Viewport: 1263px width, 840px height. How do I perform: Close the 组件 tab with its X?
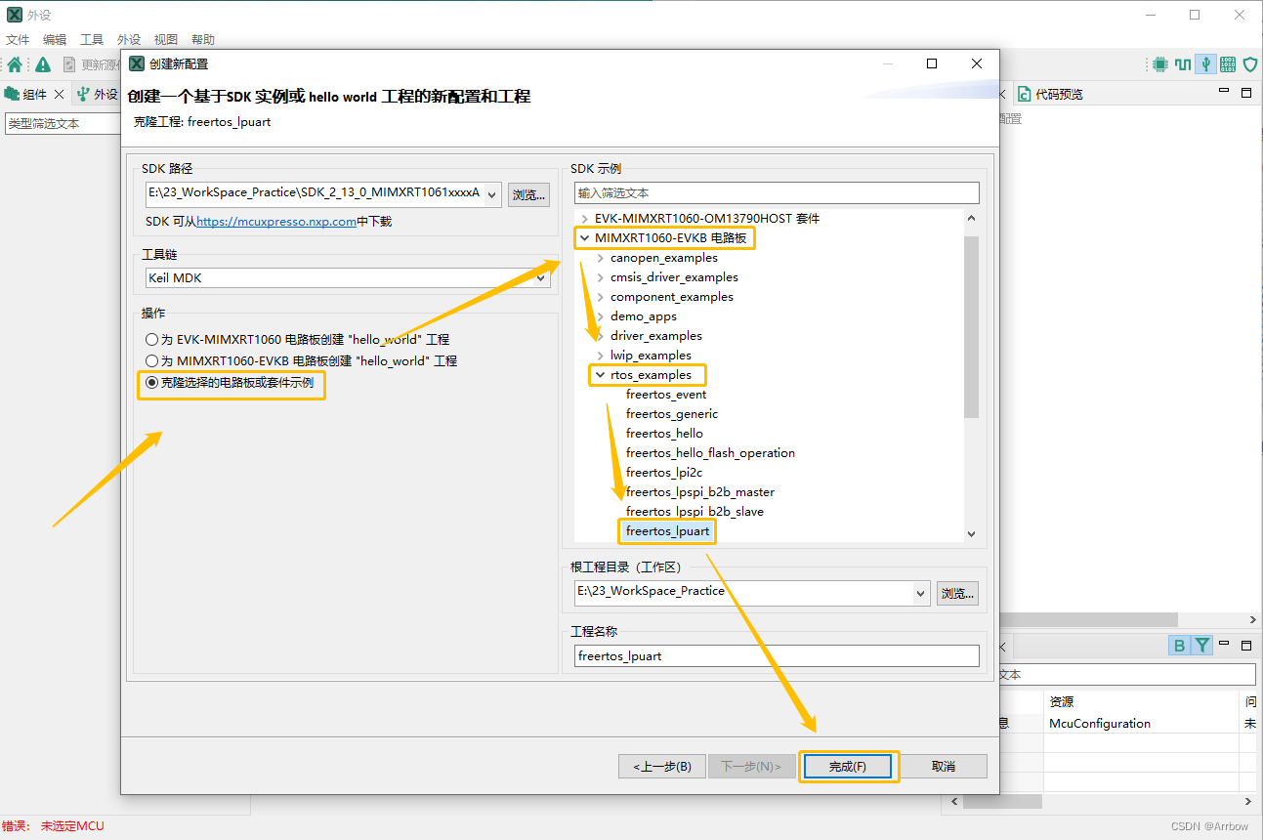59,95
